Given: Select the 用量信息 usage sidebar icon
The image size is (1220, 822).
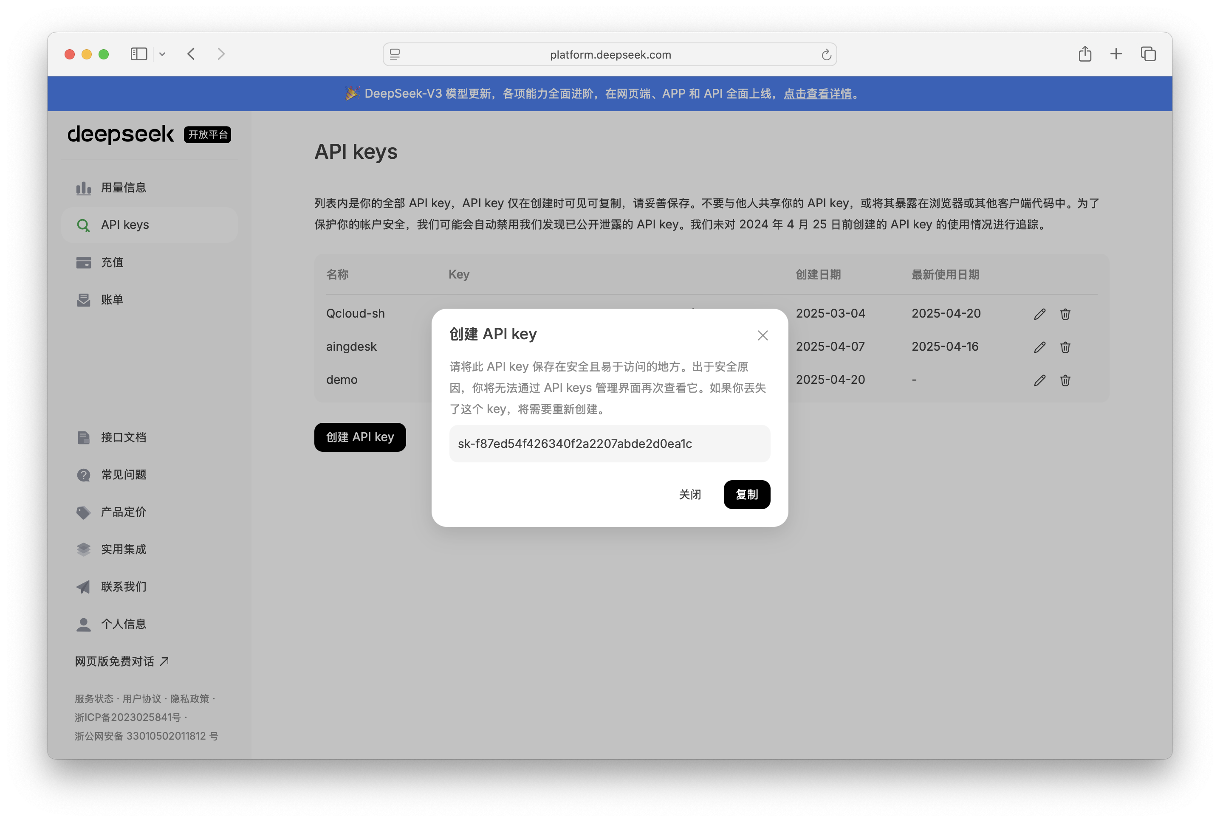Looking at the screenshot, I should [x=83, y=188].
